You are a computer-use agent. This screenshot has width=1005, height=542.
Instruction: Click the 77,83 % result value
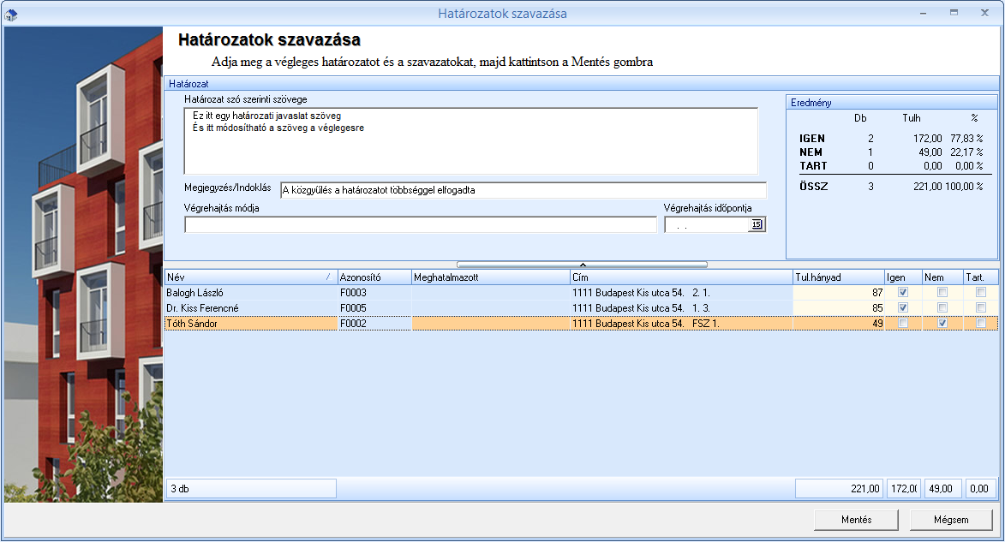click(966, 139)
